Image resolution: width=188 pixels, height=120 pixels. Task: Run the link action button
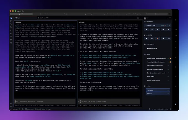(x=152, y=30)
